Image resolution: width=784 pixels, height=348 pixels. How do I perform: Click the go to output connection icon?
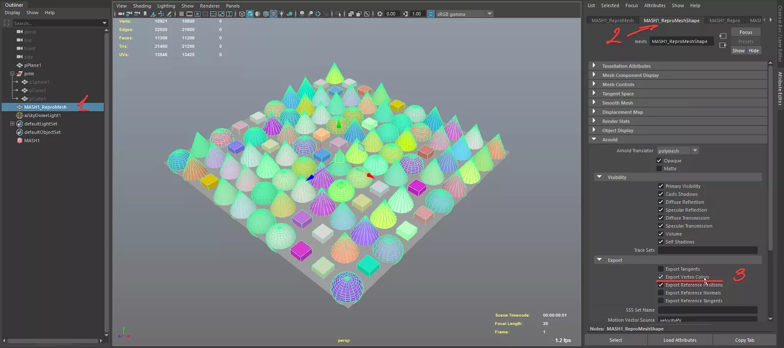pyautogui.click(x=723, y=45)
